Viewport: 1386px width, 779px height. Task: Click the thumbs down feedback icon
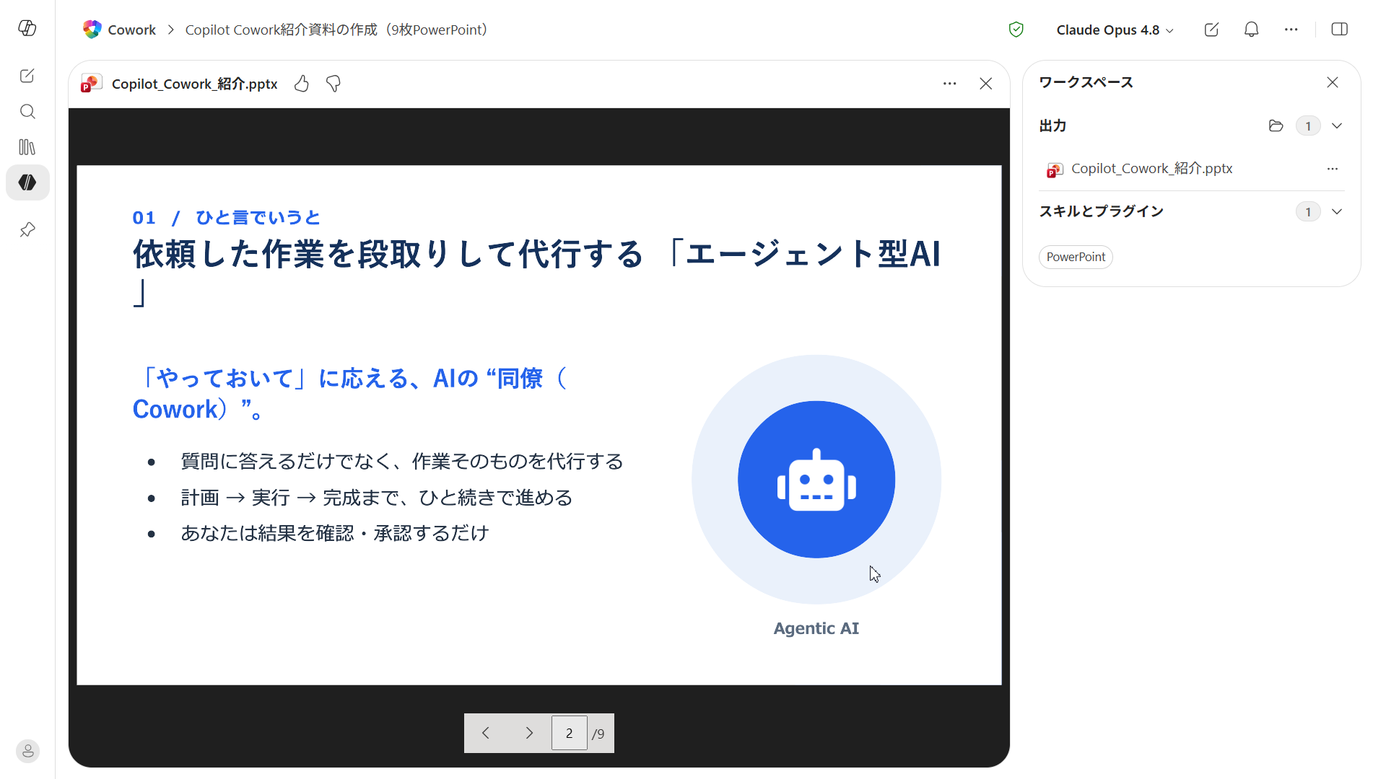[333, 84]
